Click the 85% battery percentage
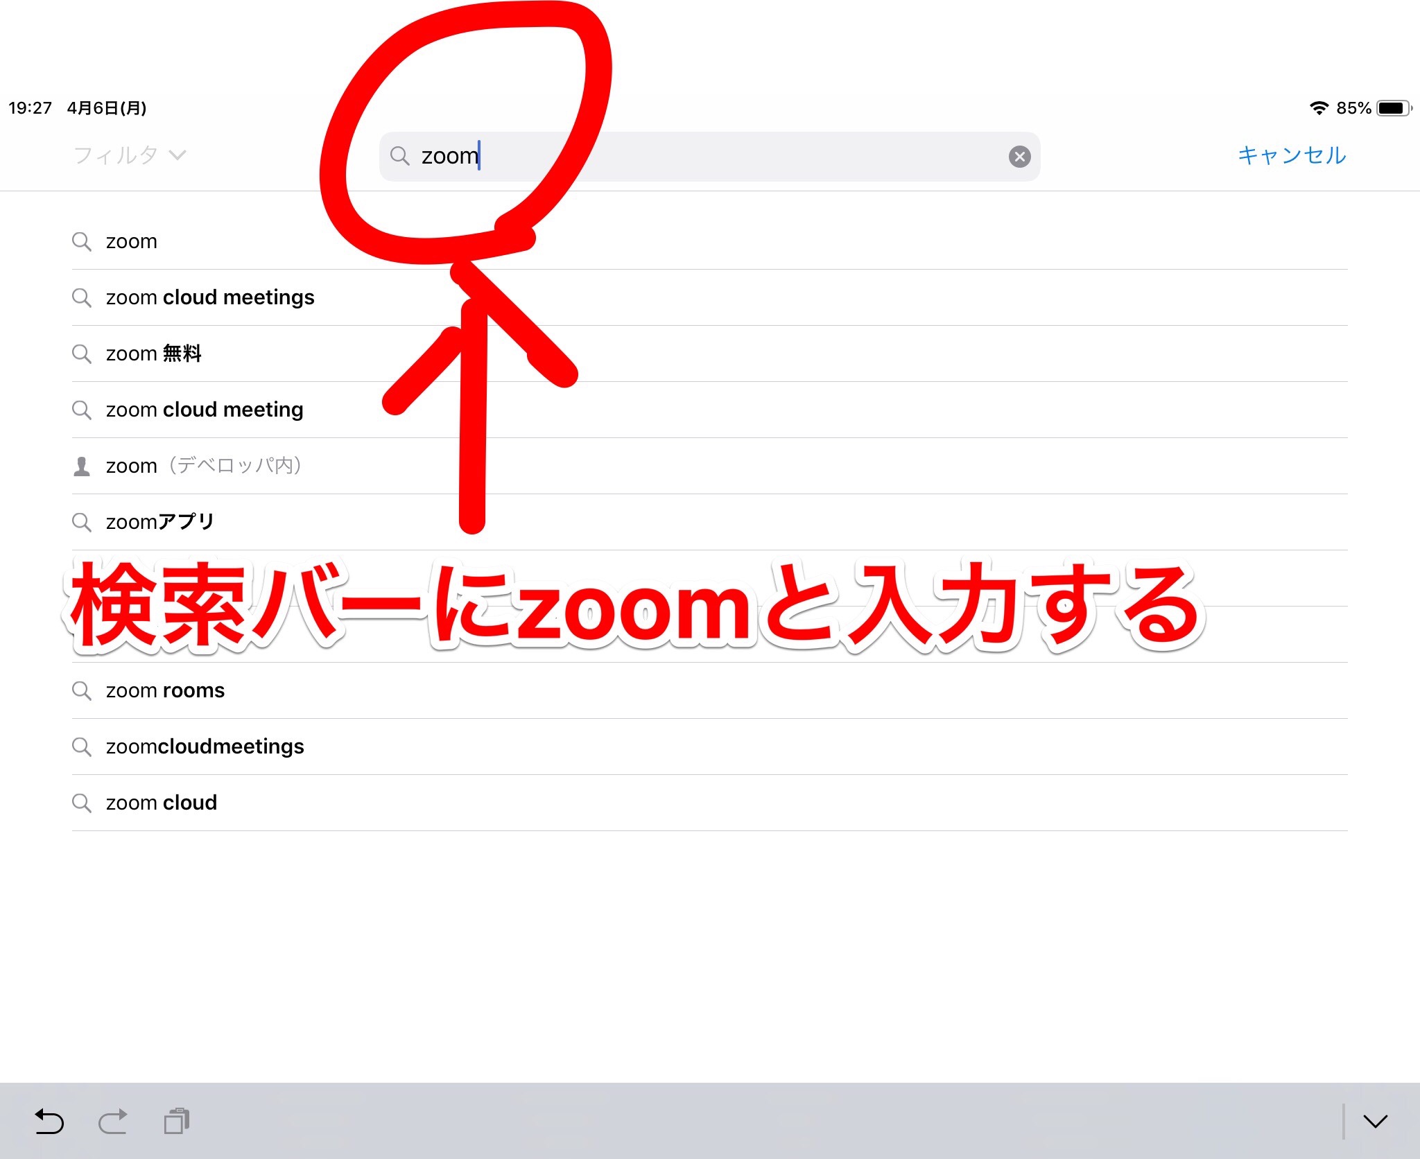The width and height of the screenshot is (1420, 1159). tap(1353, 108)
